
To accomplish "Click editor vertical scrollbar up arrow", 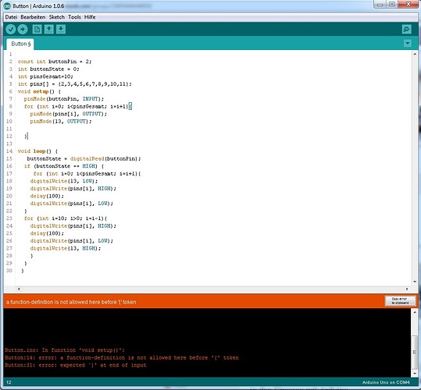I will click(x=415, y=54).
